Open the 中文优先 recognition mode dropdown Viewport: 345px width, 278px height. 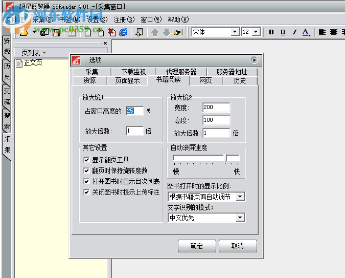point(240,218)
